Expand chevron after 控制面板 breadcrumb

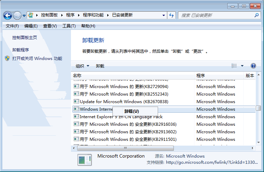(x=62, y=15)
